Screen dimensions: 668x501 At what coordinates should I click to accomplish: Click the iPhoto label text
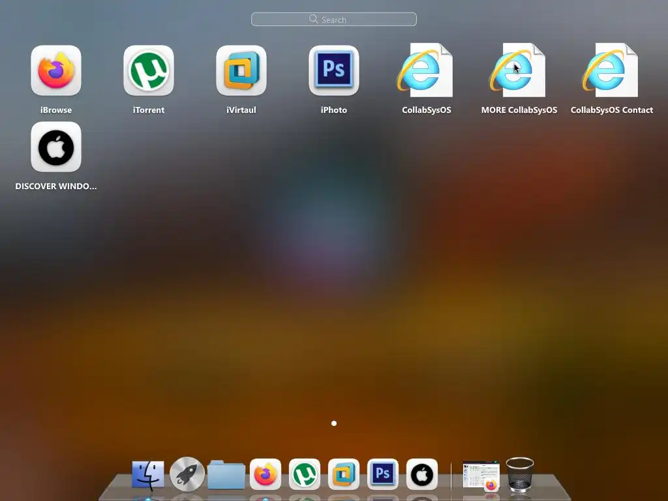click(x=334, y=110)
